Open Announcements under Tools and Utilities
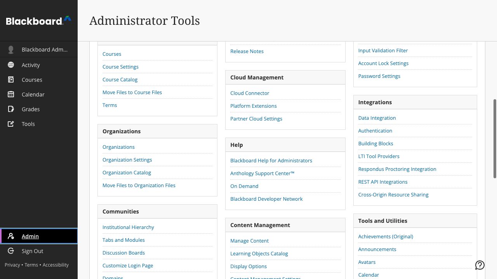The width and height of the screenshot is (497, 279). click(377, 249)
